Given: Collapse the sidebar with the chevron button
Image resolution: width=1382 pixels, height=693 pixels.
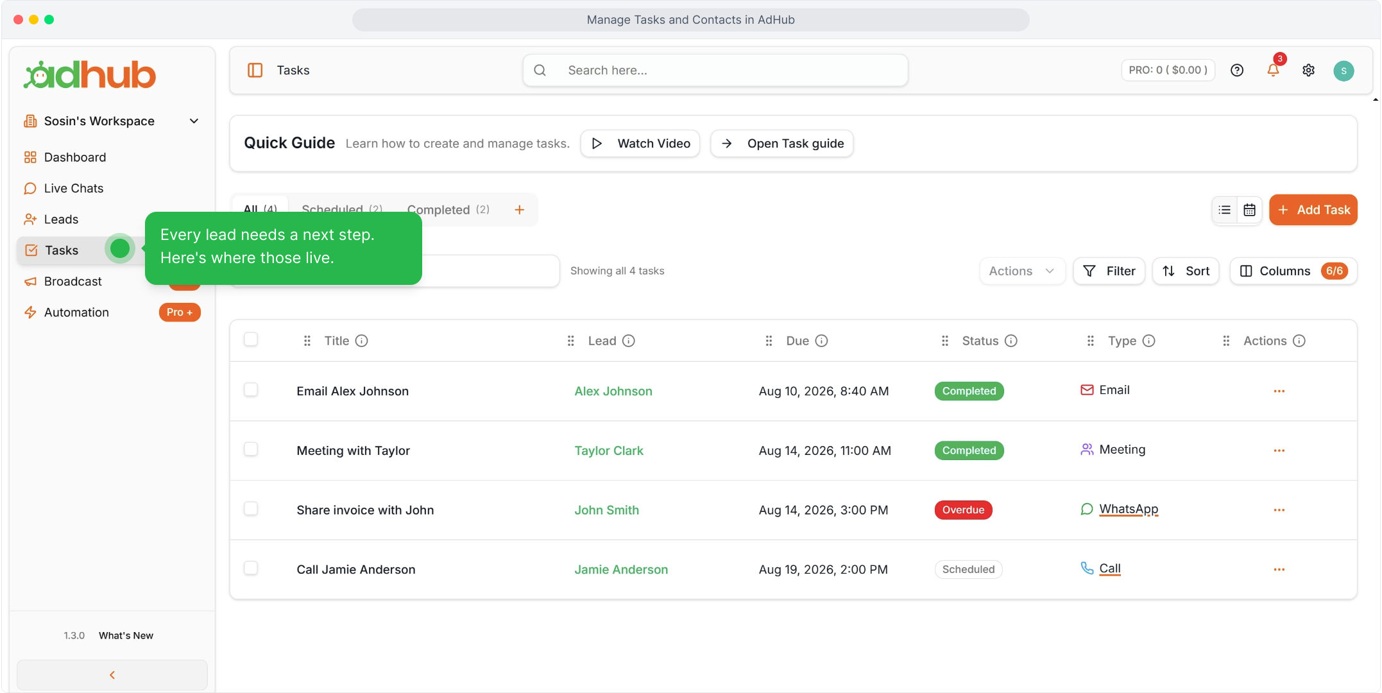Looking at the screenshot, I should (112, 675).
